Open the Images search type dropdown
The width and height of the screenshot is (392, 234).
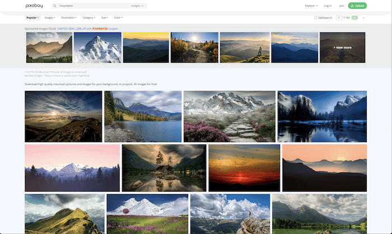point(138,6)
